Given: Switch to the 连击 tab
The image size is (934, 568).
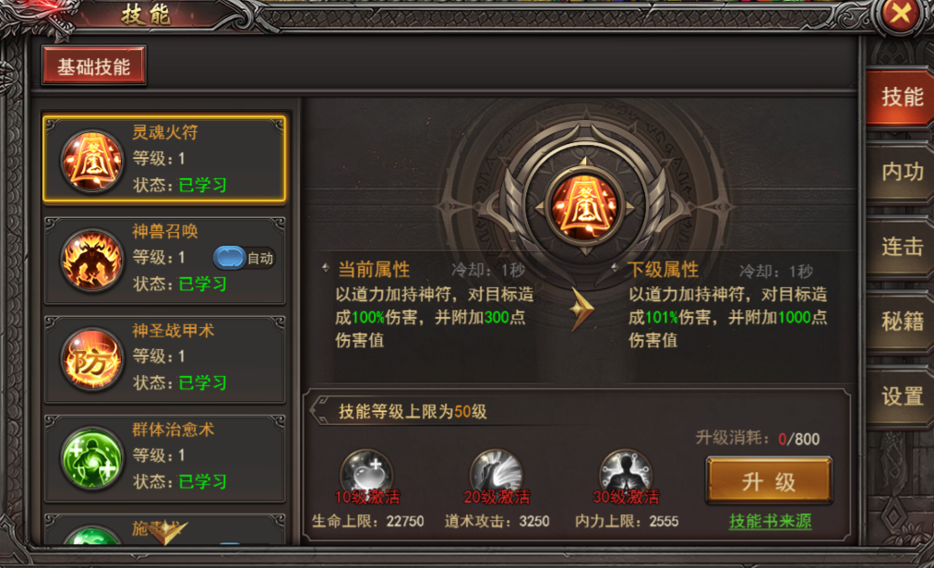Looking at the screenshot, I should point(902,247).
